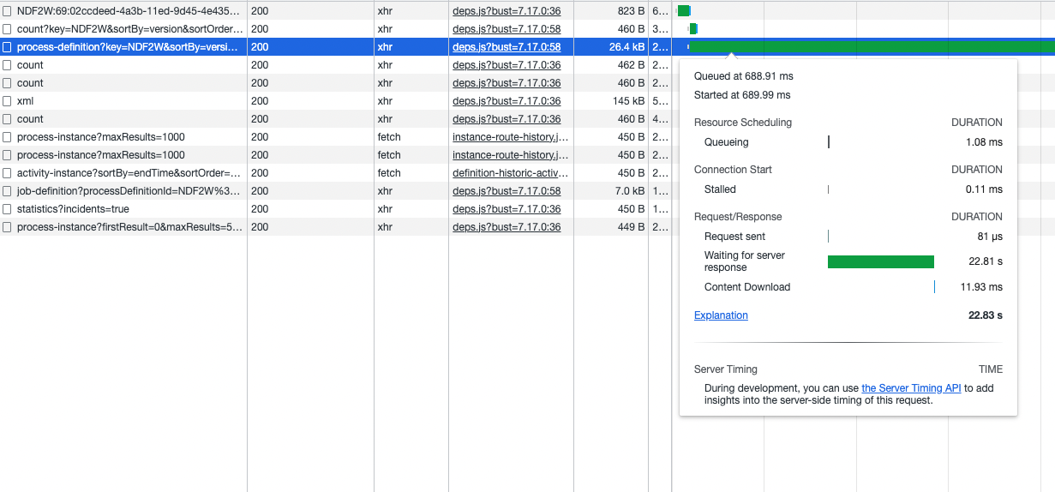Open the Explanation link in timing popup
Image resolution: width=1055 pixels, height=492 pixels.
point(721,315)
